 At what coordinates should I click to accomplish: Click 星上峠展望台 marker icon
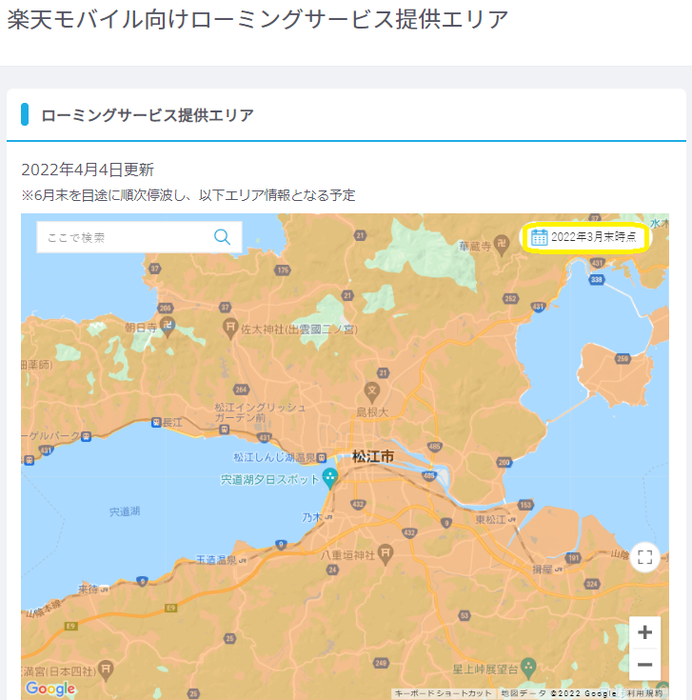click(x=528, y=669)
